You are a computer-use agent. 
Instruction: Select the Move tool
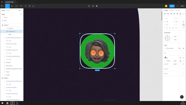pyautogui.click(x=7, y=6)
